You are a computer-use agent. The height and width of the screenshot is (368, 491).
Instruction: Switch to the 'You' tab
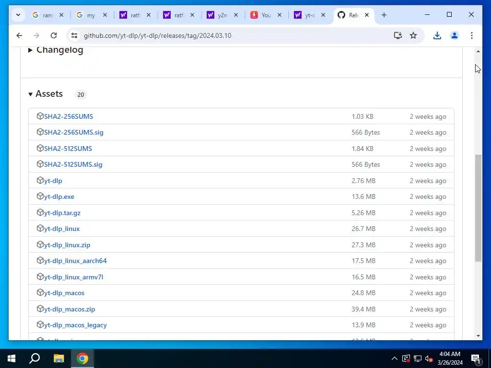[261, 15]
